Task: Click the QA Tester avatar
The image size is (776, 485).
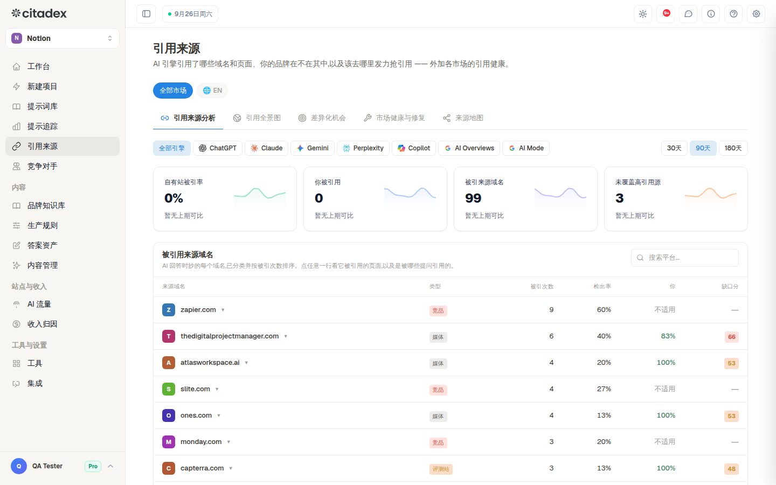Action: tap(19, 466)
